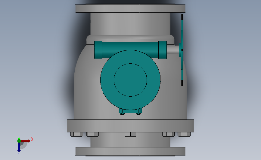Screen dimensions: 261x160
Task: Select the top pipe flange of the valve
Action: [130, 8]
